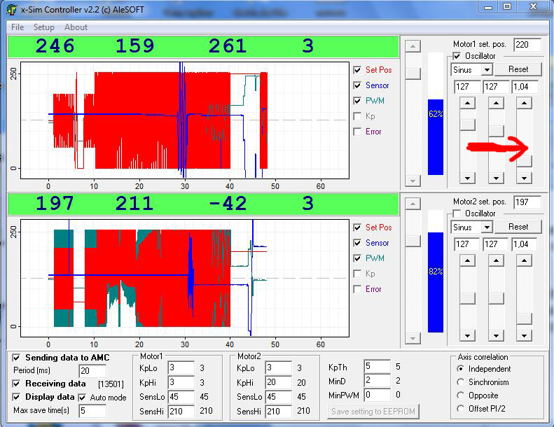Enable Kp trace in Motor2 graph
Viewport: 554px width, 427px height.
(357, 274)
